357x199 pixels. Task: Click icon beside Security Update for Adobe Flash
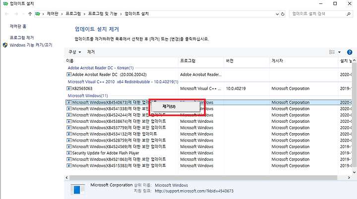click(69, 153)
